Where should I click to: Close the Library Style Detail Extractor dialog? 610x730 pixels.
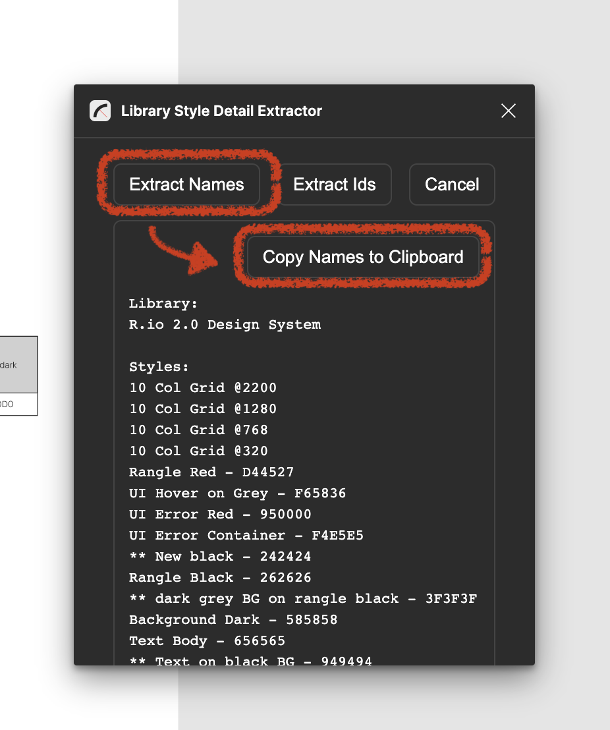(509, 111)
